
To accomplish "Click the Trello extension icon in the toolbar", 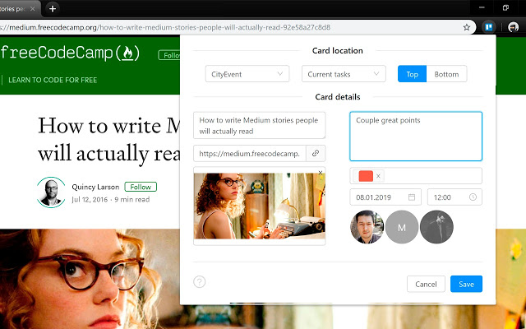I will (489, 27).
